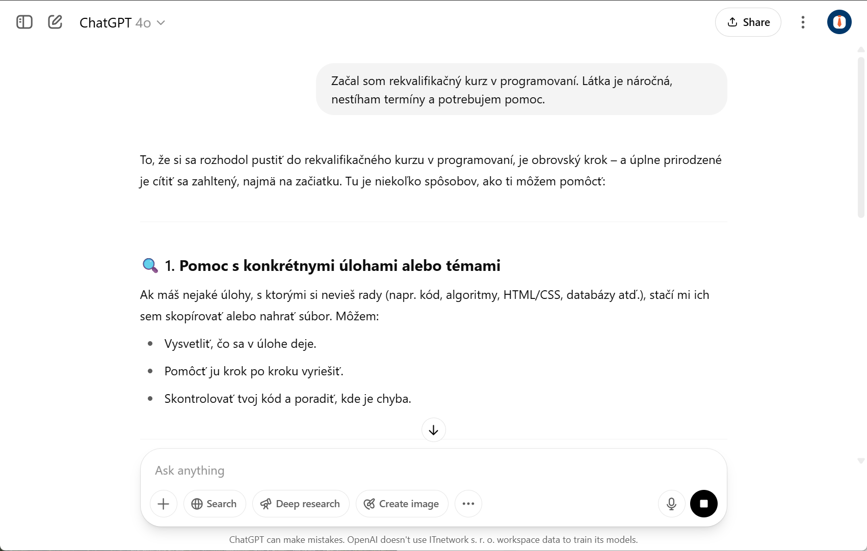Image resolution: width=867 pixels, height=551 pixels.
Task: Select the Create image tool
Action: coord(402,504)
